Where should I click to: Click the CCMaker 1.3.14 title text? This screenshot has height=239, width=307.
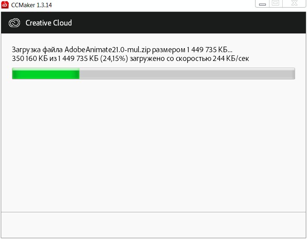[32, 5]
